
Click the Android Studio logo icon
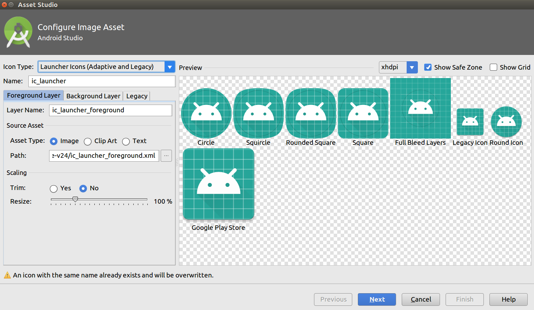pyautogui.click(x=18, y=32)
